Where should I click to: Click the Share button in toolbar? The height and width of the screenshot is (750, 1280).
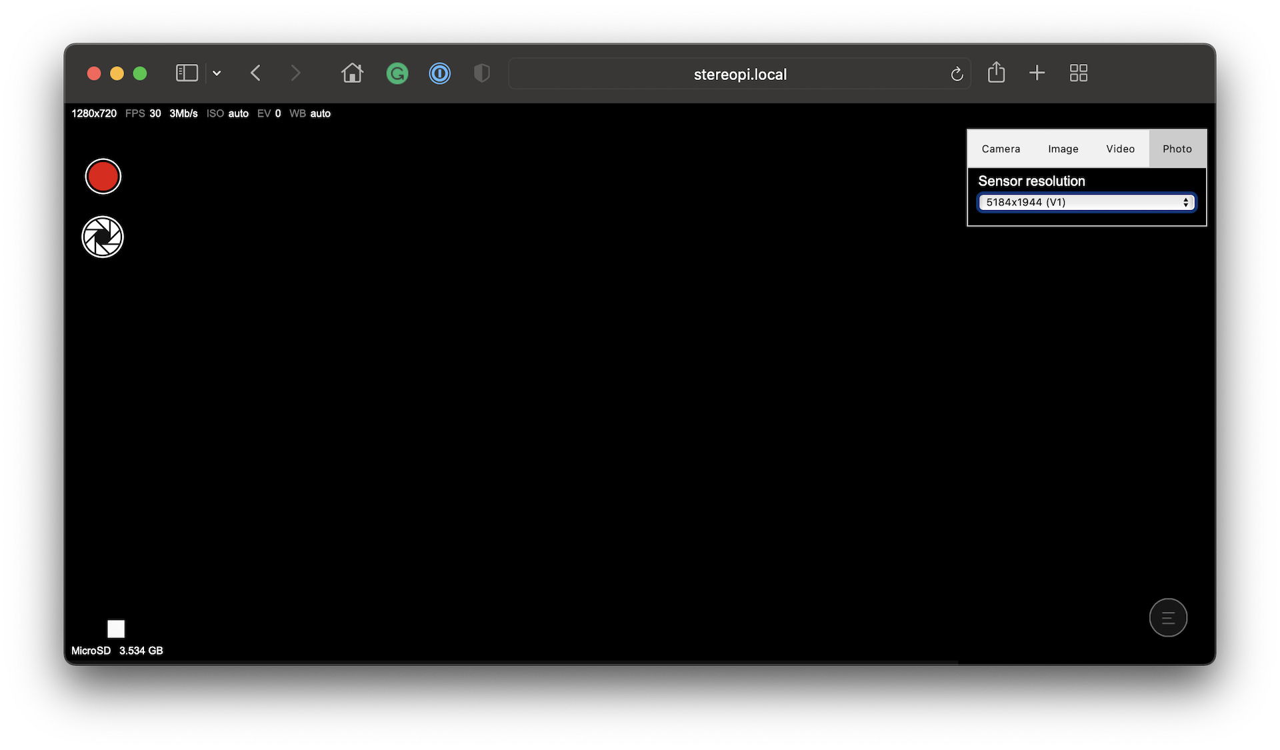(996, 73)
